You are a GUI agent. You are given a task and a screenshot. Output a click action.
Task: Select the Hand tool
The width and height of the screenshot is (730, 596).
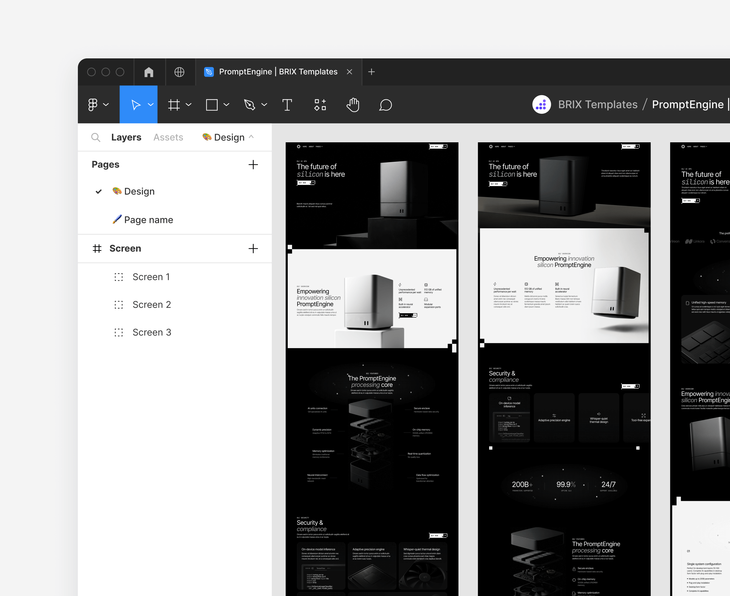[353, 105]
